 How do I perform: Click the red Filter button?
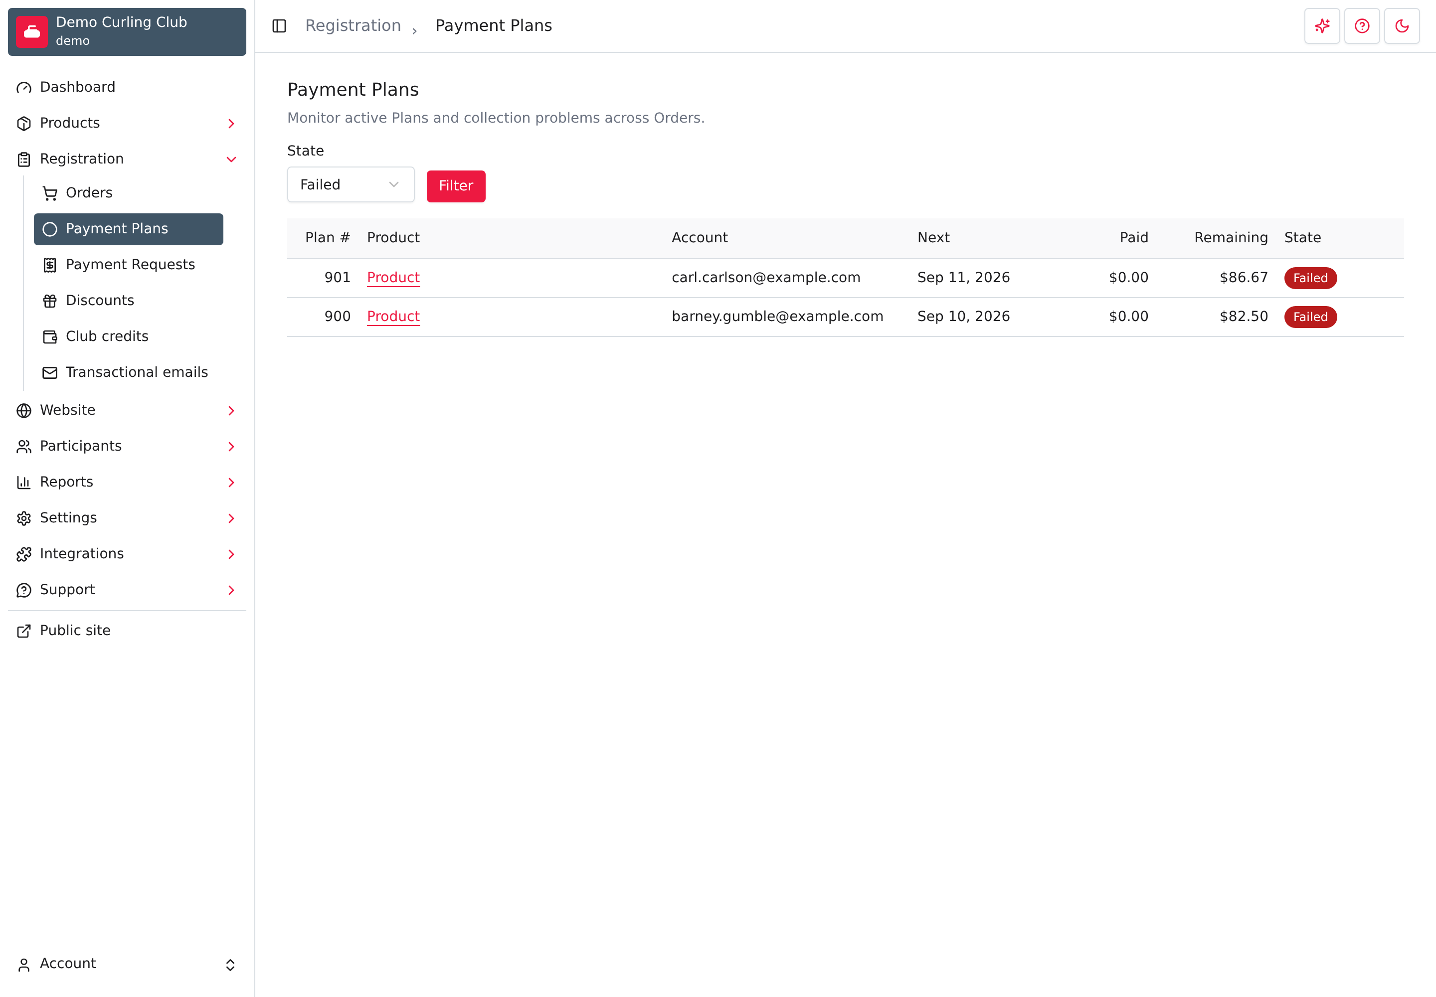456,186
